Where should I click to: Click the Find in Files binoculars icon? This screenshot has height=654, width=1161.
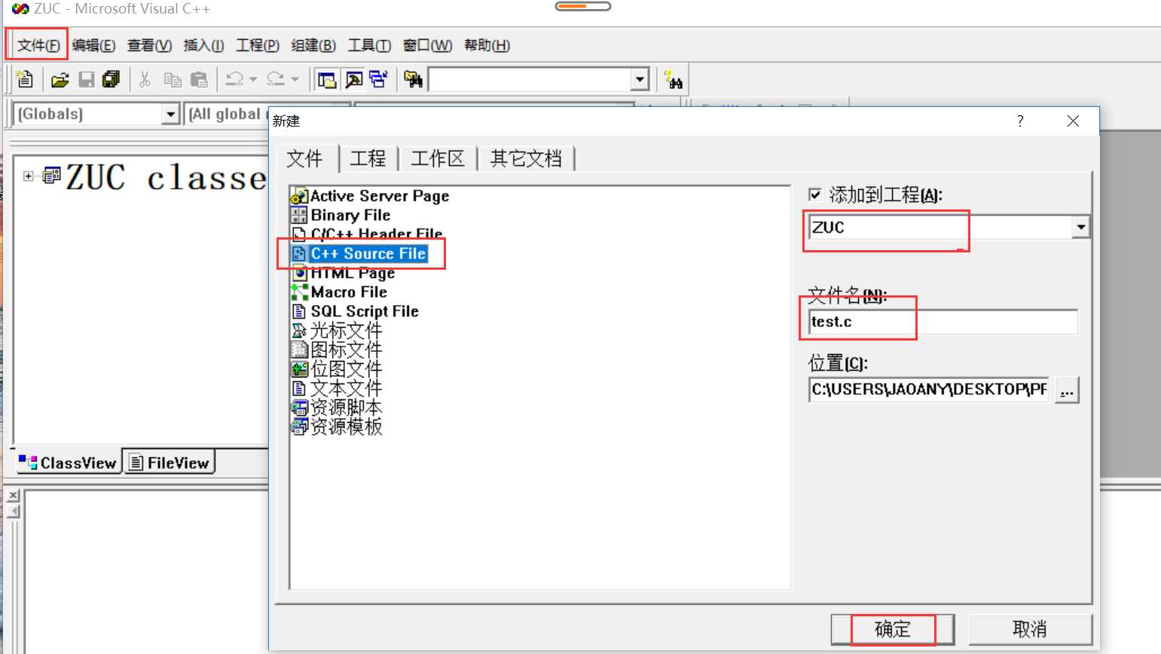point(413,80)
